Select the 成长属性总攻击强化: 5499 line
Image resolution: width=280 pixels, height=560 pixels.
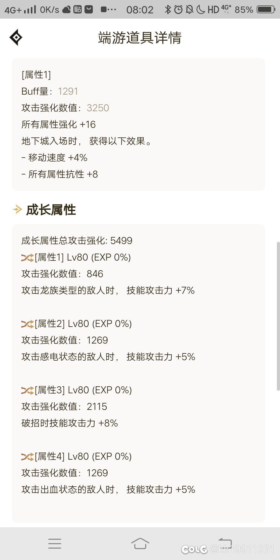77,241
